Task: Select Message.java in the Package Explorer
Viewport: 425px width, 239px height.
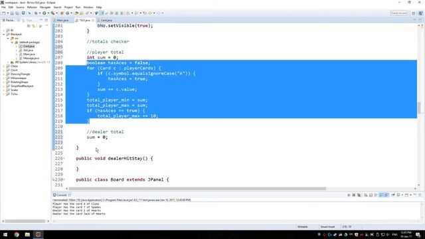Action: click(x=31, y=58)
